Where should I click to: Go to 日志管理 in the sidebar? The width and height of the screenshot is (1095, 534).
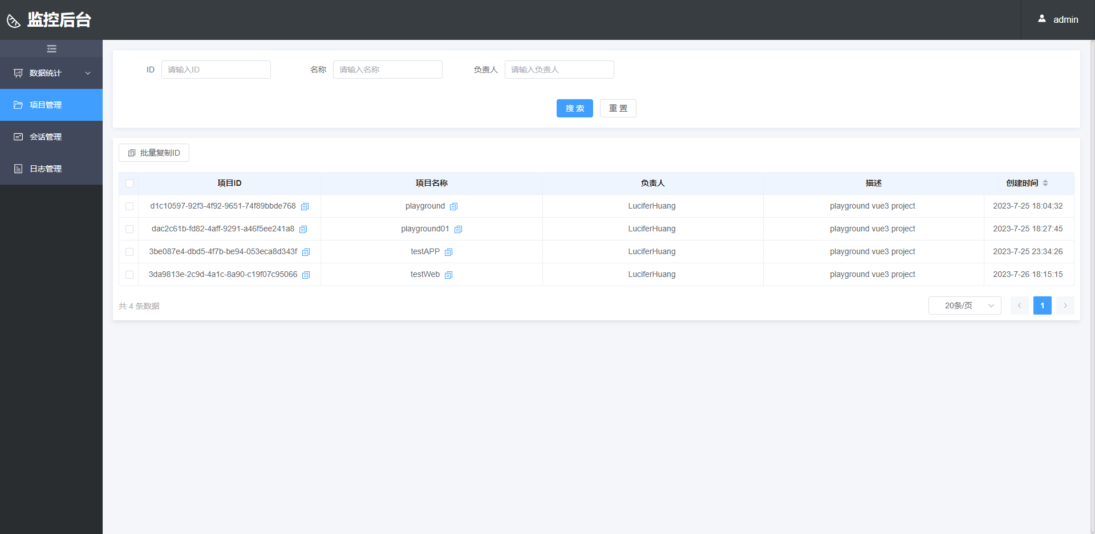click(x=46, y=169)
